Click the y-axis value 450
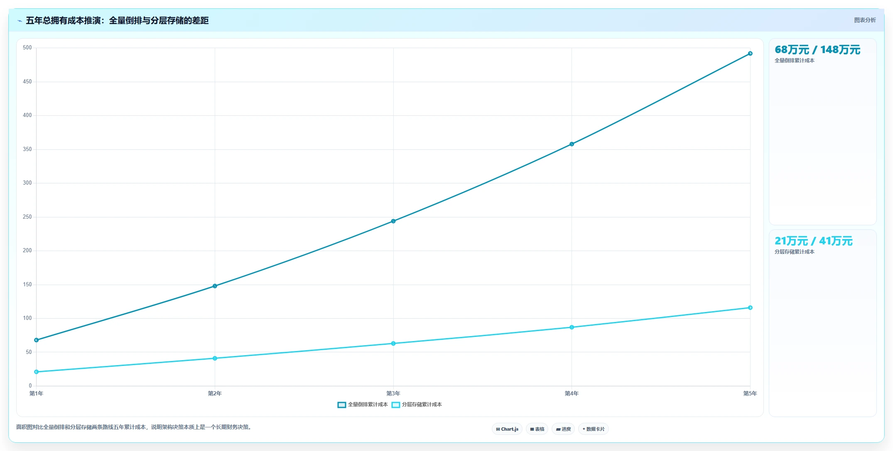This screenshot has width=893, height=451. [27, 82]
